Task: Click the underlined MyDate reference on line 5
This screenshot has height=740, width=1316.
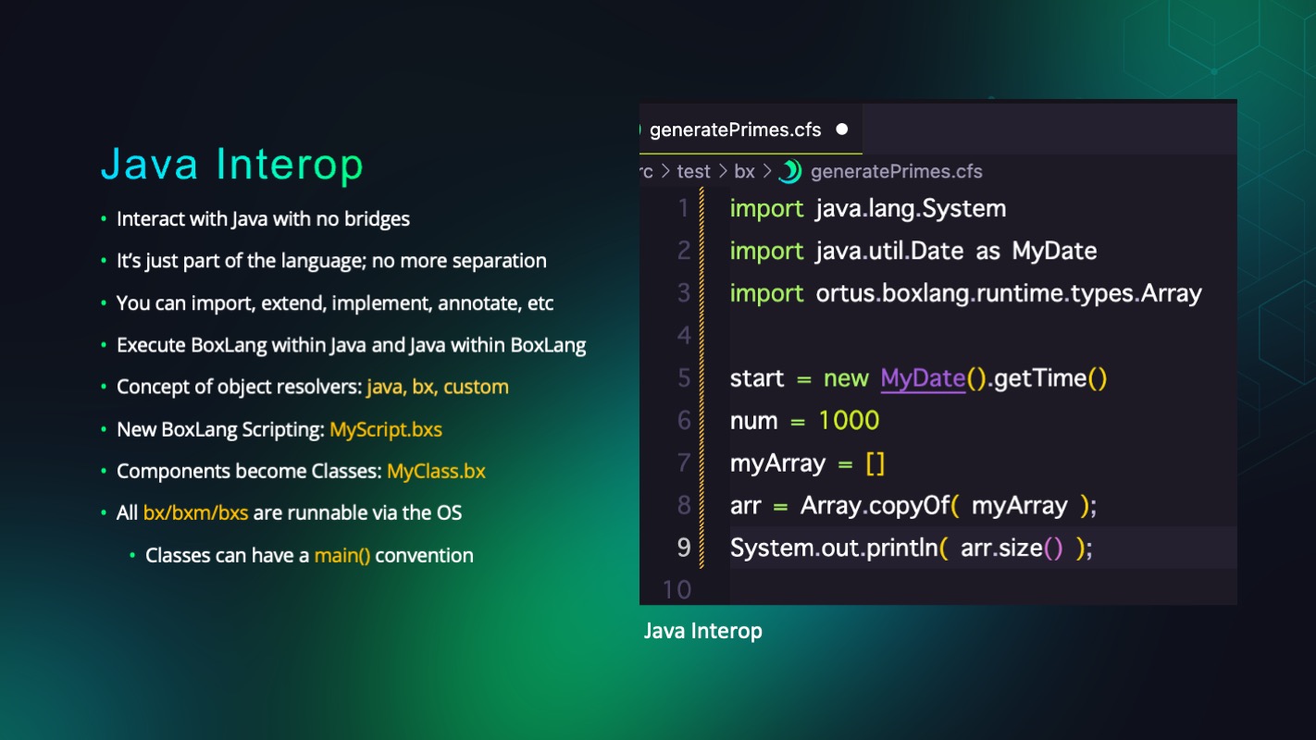Action: pyautogui.click(x=923, y=378)
